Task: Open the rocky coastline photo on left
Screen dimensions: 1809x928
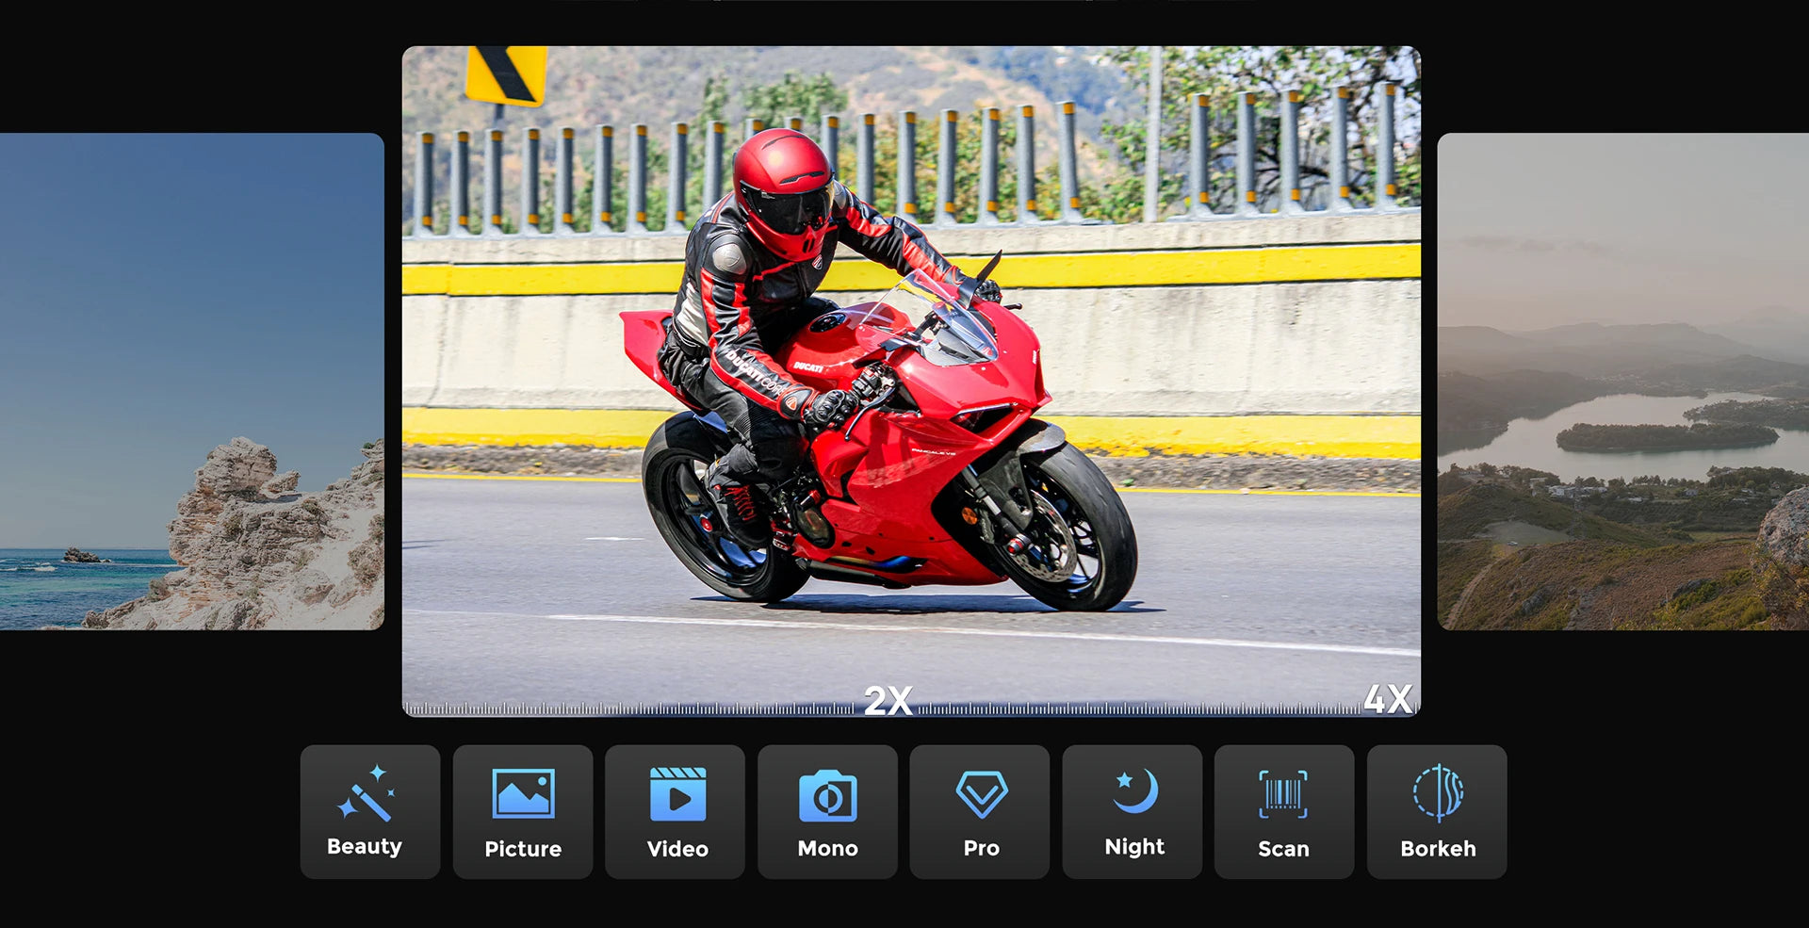Action: [191, 381]
